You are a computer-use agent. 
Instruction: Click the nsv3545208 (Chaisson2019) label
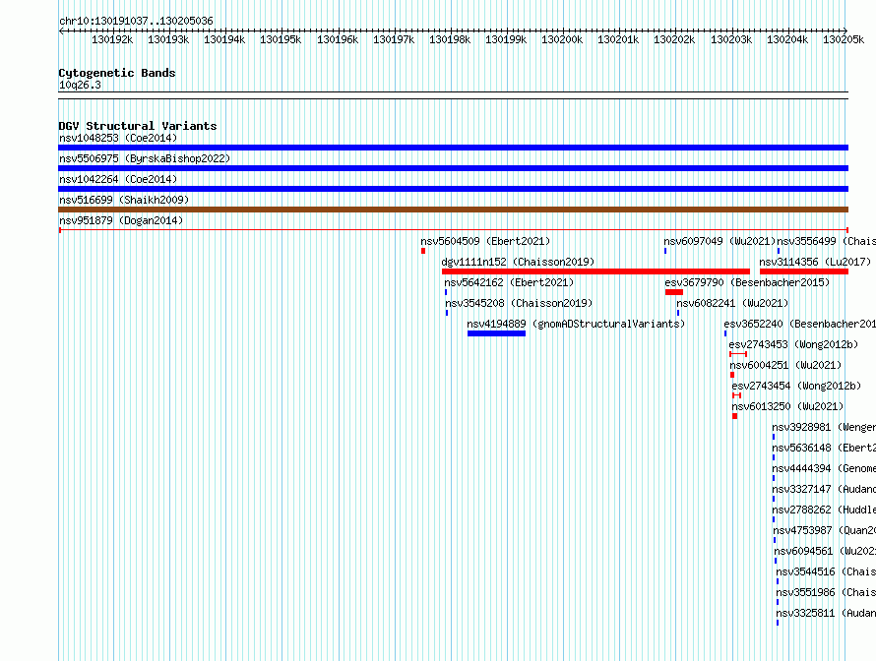[x=519, y=303]
